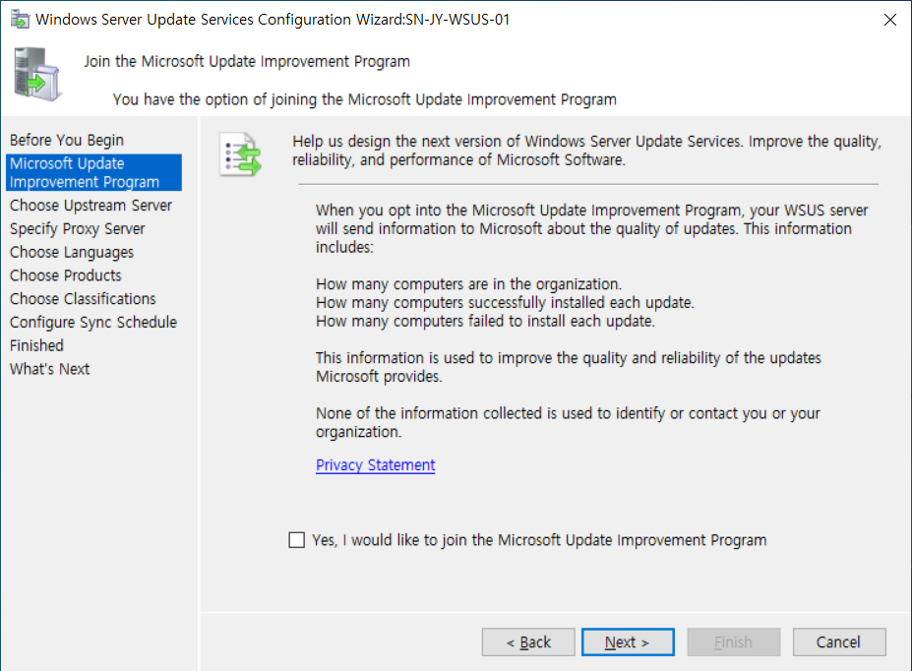912x671 pixels.
Task: Go to Choose Products step
Action: point(66,275)
